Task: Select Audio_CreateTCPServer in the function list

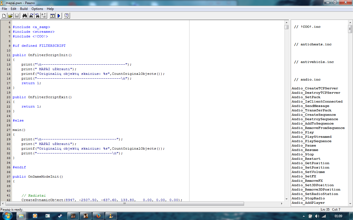Action: tap(315, 88)
